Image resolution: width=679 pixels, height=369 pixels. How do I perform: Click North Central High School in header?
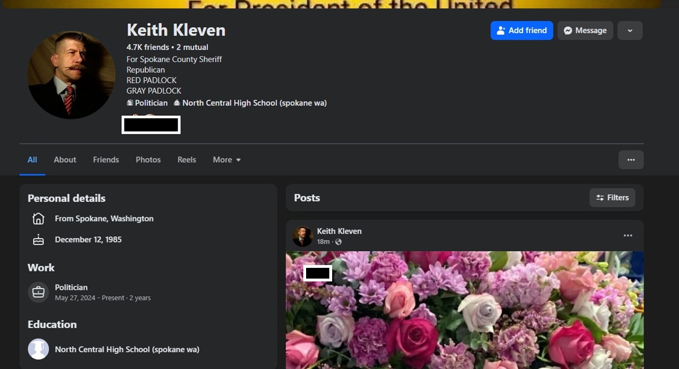tap(254, 103)
